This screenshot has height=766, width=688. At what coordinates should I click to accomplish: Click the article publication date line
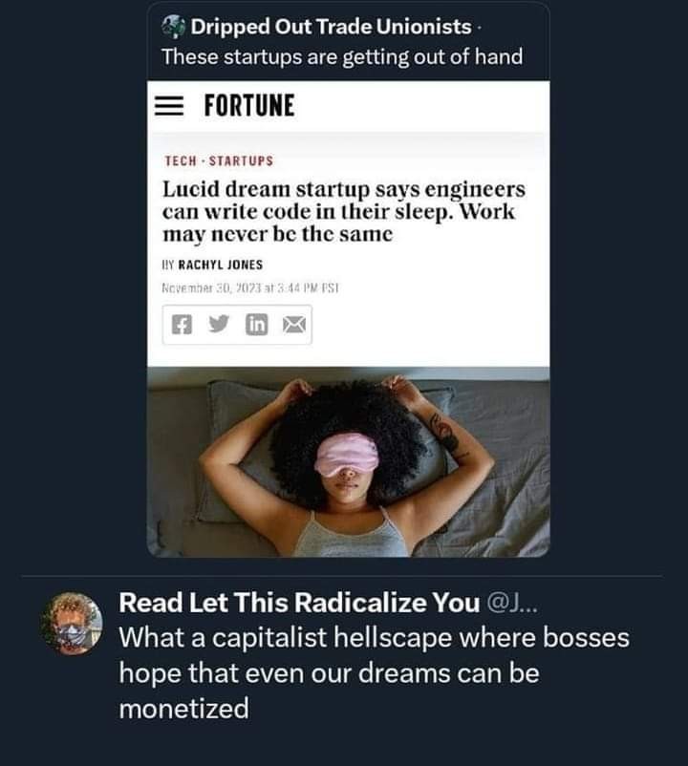[x=250, y=288]
